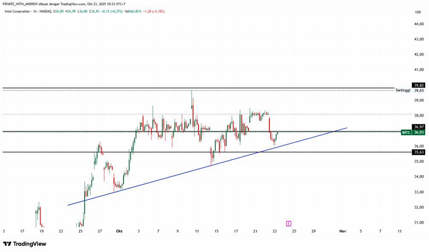This screenshot has width=429, height=252.
Task: Click the 44,00 mark on price scale
Action: [418, 24]
